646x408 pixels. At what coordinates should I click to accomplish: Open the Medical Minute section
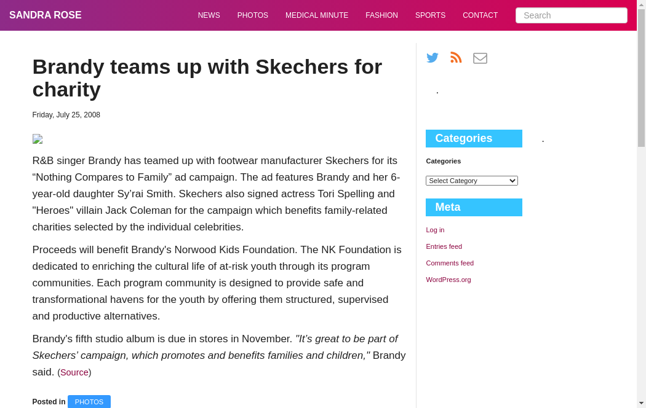coord(317,15)
